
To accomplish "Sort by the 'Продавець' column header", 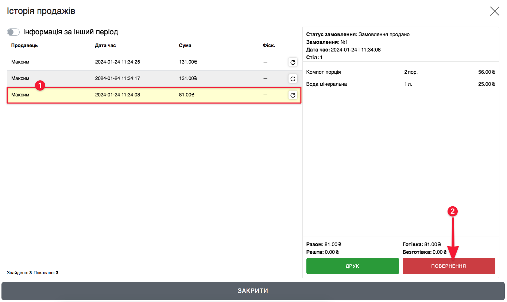I will tap(24, 46).
